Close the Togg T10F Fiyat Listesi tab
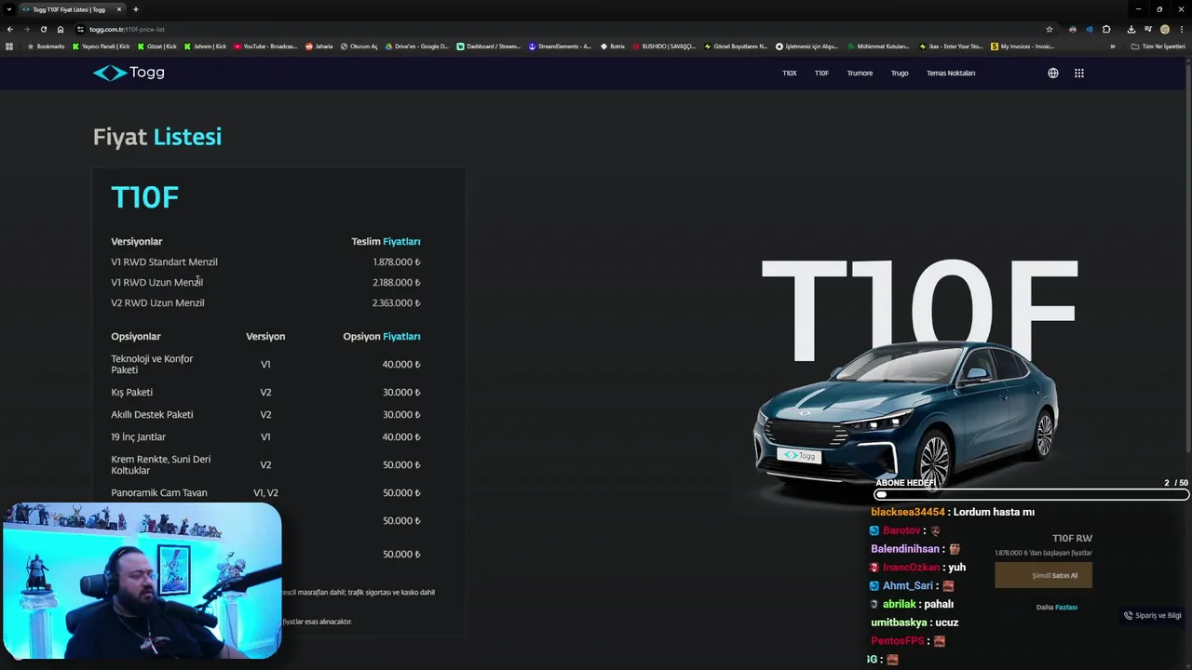 click(119, 9)
